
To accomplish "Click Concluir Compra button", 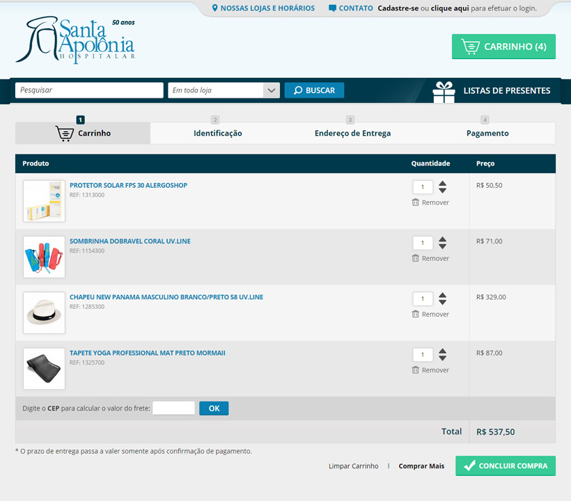I will [x=506, y=466].
